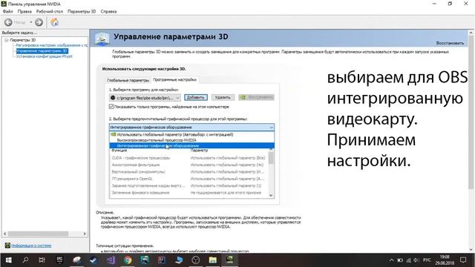The width and height of the screenshot is (475, 267).
Task: Open the preferred graphics processor dropdown
Action: coord(191,127)
